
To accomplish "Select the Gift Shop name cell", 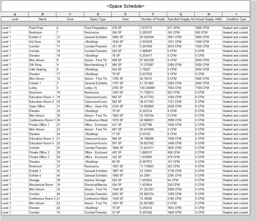I will pos(42,65).
